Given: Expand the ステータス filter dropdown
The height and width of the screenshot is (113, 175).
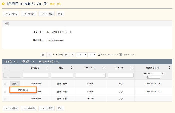Looking at the screenshot, I should [x=90, y=75].
